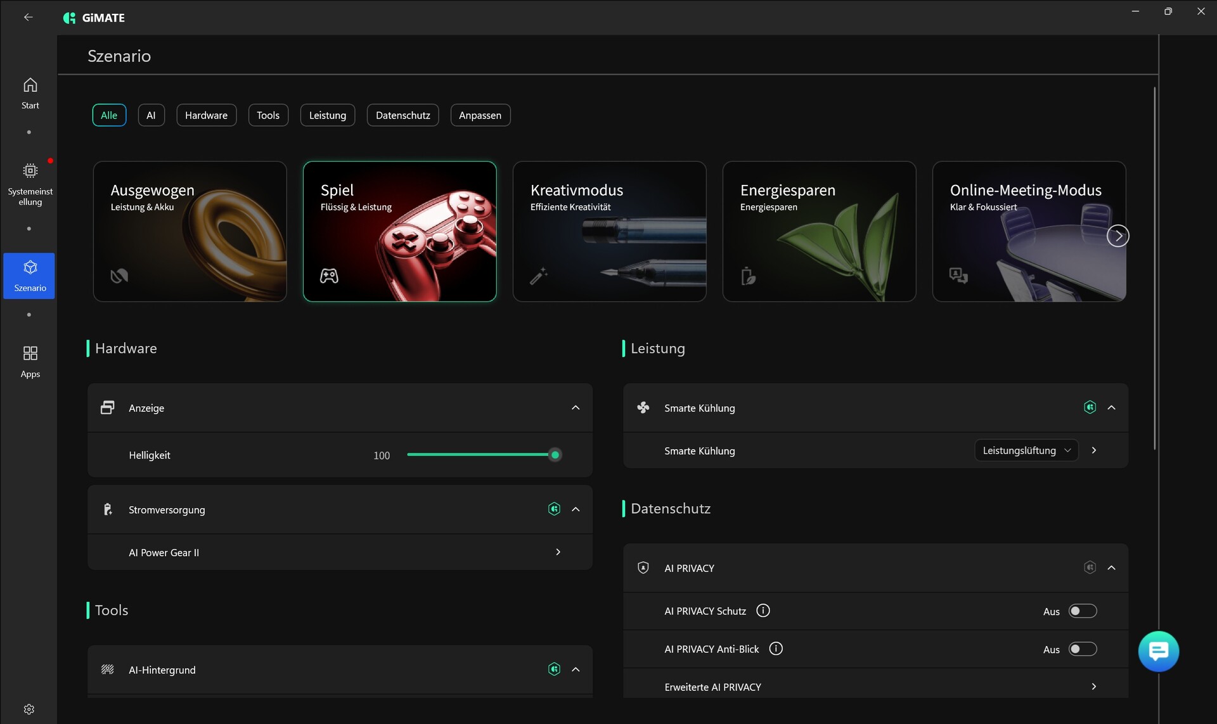The height and width of the screenshot is (724, 1217).
Task: Open AI Power Gear II settings
Action: 558,552
